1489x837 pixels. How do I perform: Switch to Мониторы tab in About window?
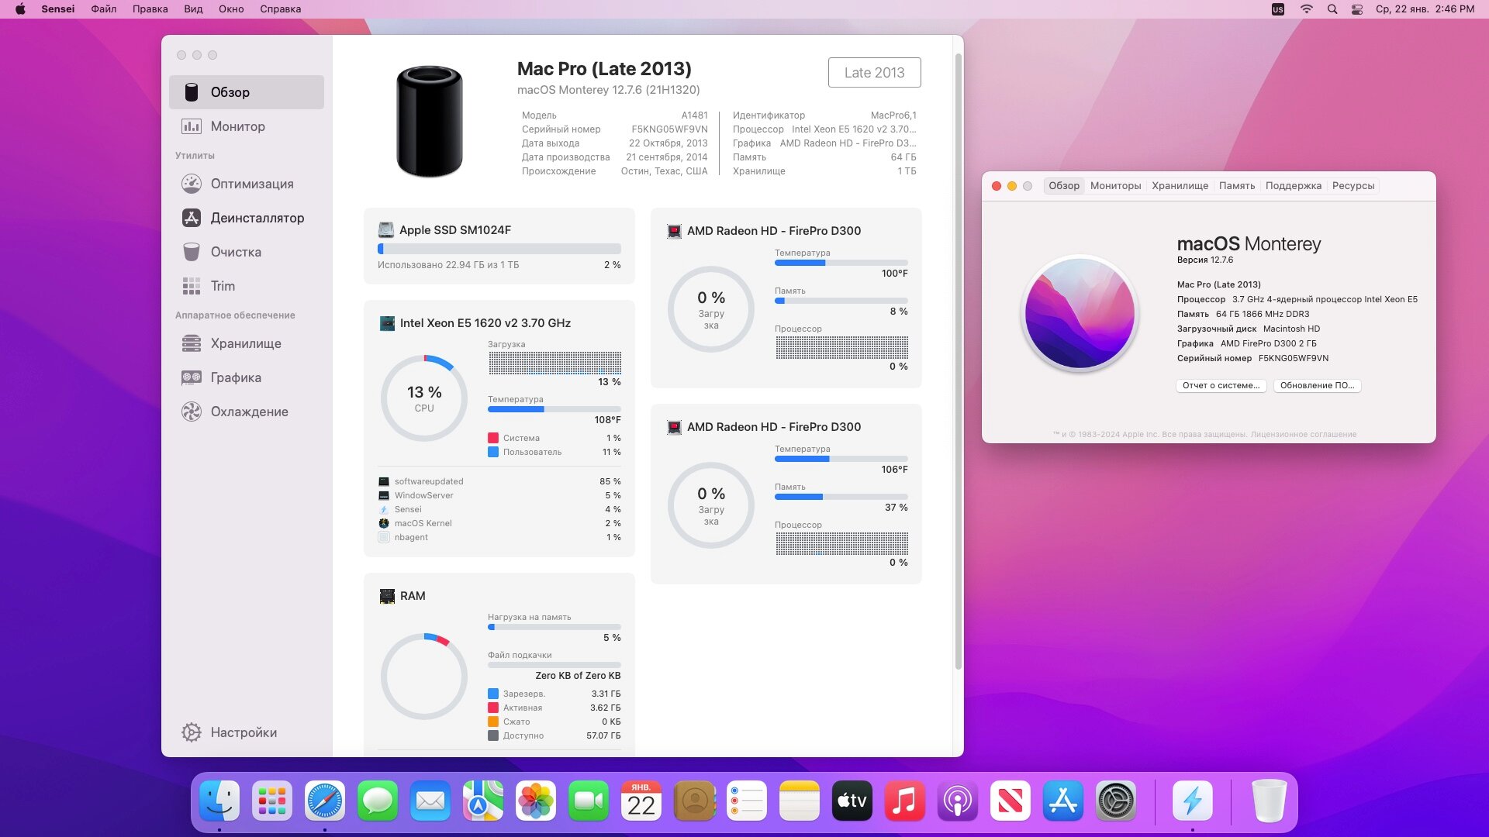1115,186
